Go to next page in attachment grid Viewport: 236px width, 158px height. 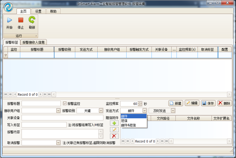point(162,141)
